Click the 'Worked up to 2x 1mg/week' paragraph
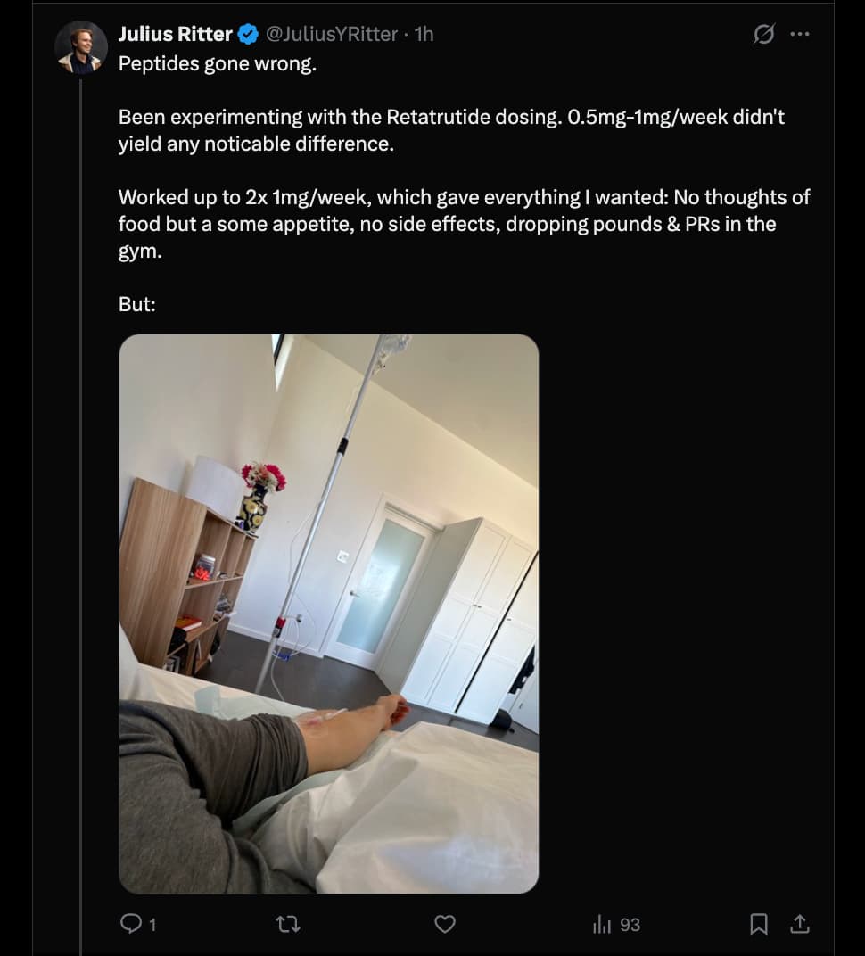Viewport: 865px width, 956px height. coord(464,224)
